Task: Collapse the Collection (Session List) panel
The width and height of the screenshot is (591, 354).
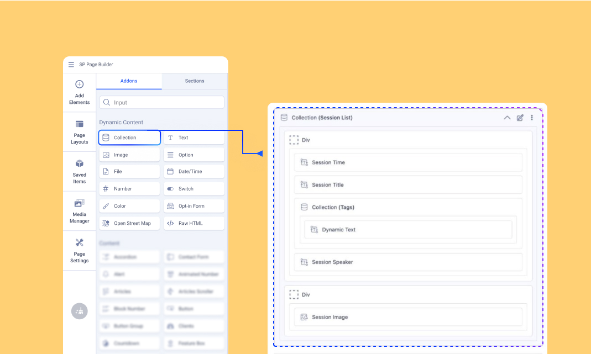Action: [x=507, y=118]
